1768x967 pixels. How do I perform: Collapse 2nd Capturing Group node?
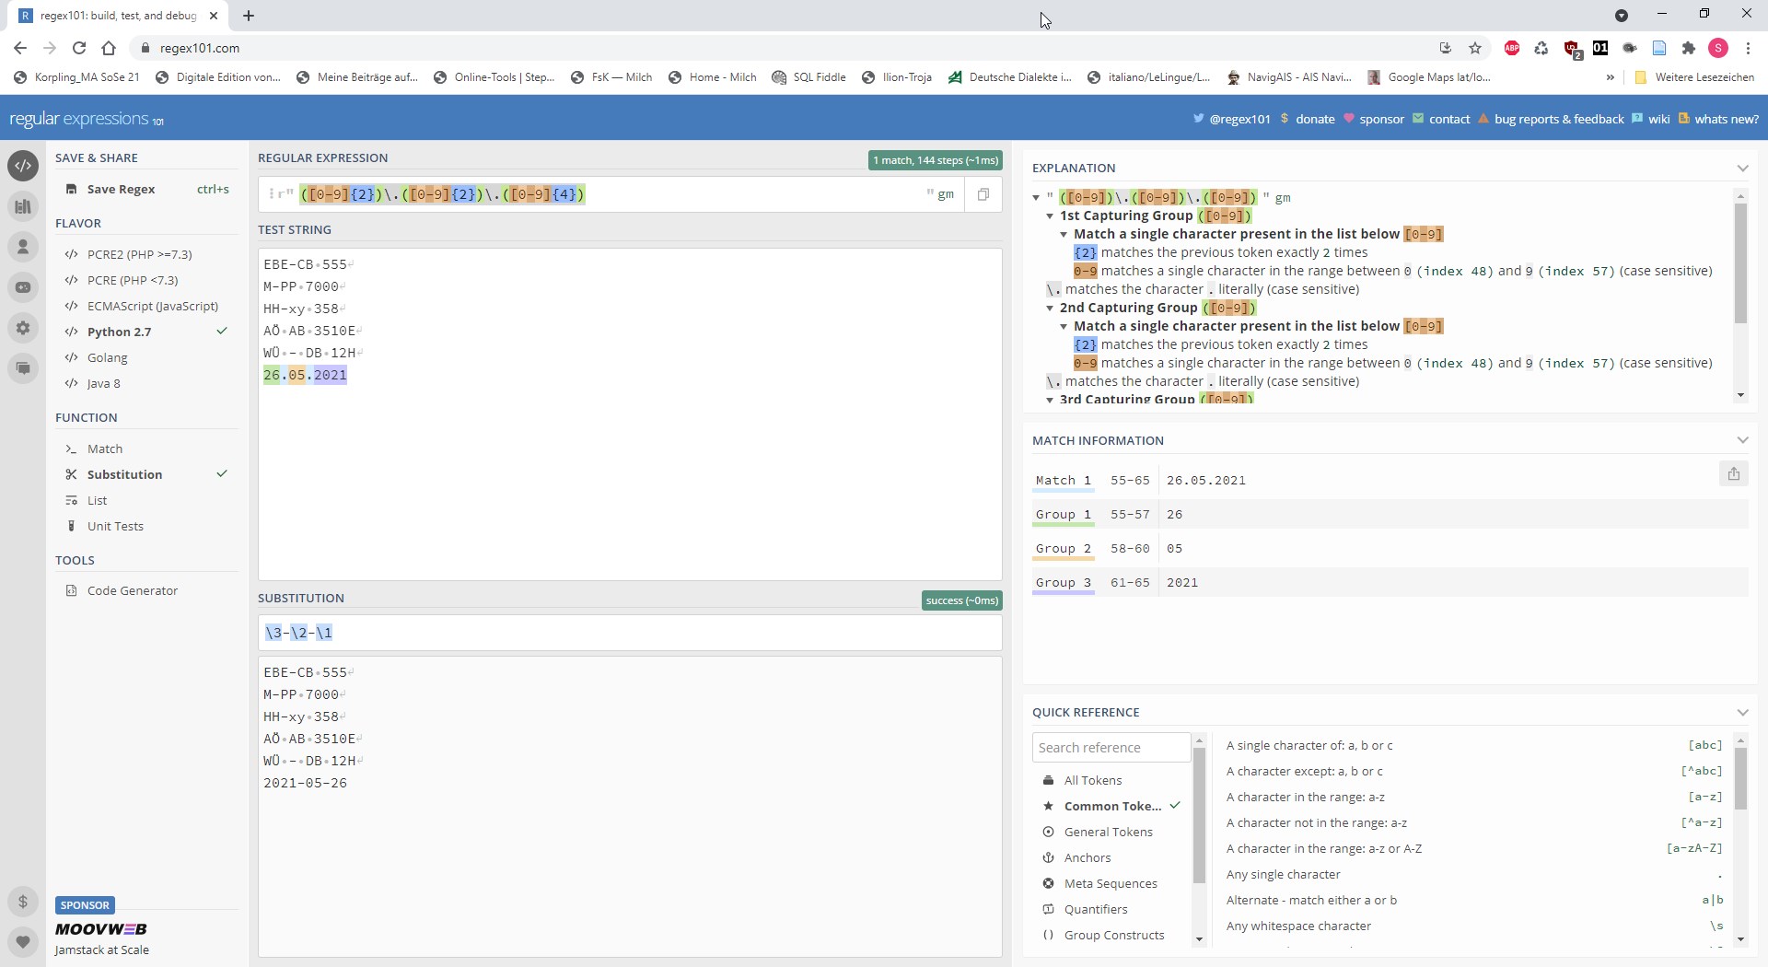(x=1050, y=308)
